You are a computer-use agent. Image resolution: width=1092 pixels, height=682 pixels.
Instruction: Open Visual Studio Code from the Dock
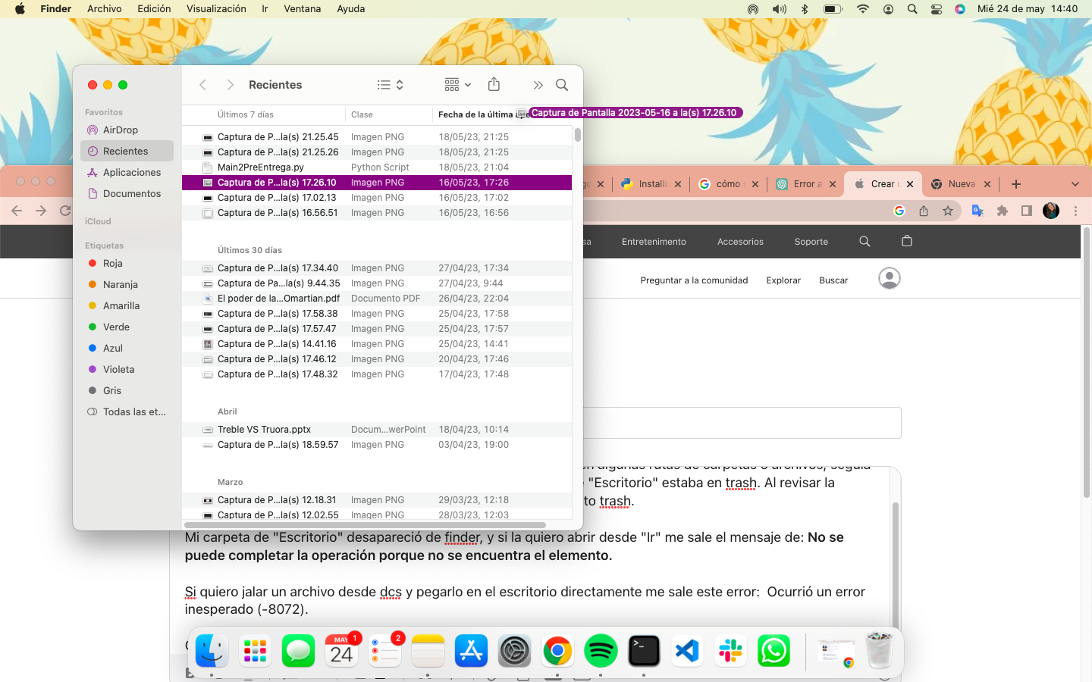tap(687, 651)
